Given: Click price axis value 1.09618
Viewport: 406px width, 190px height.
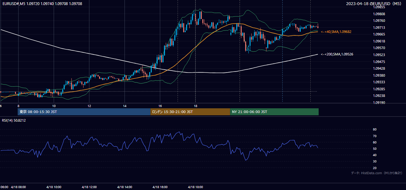Looking at the screenshot, I should click(x=379, y=41).
